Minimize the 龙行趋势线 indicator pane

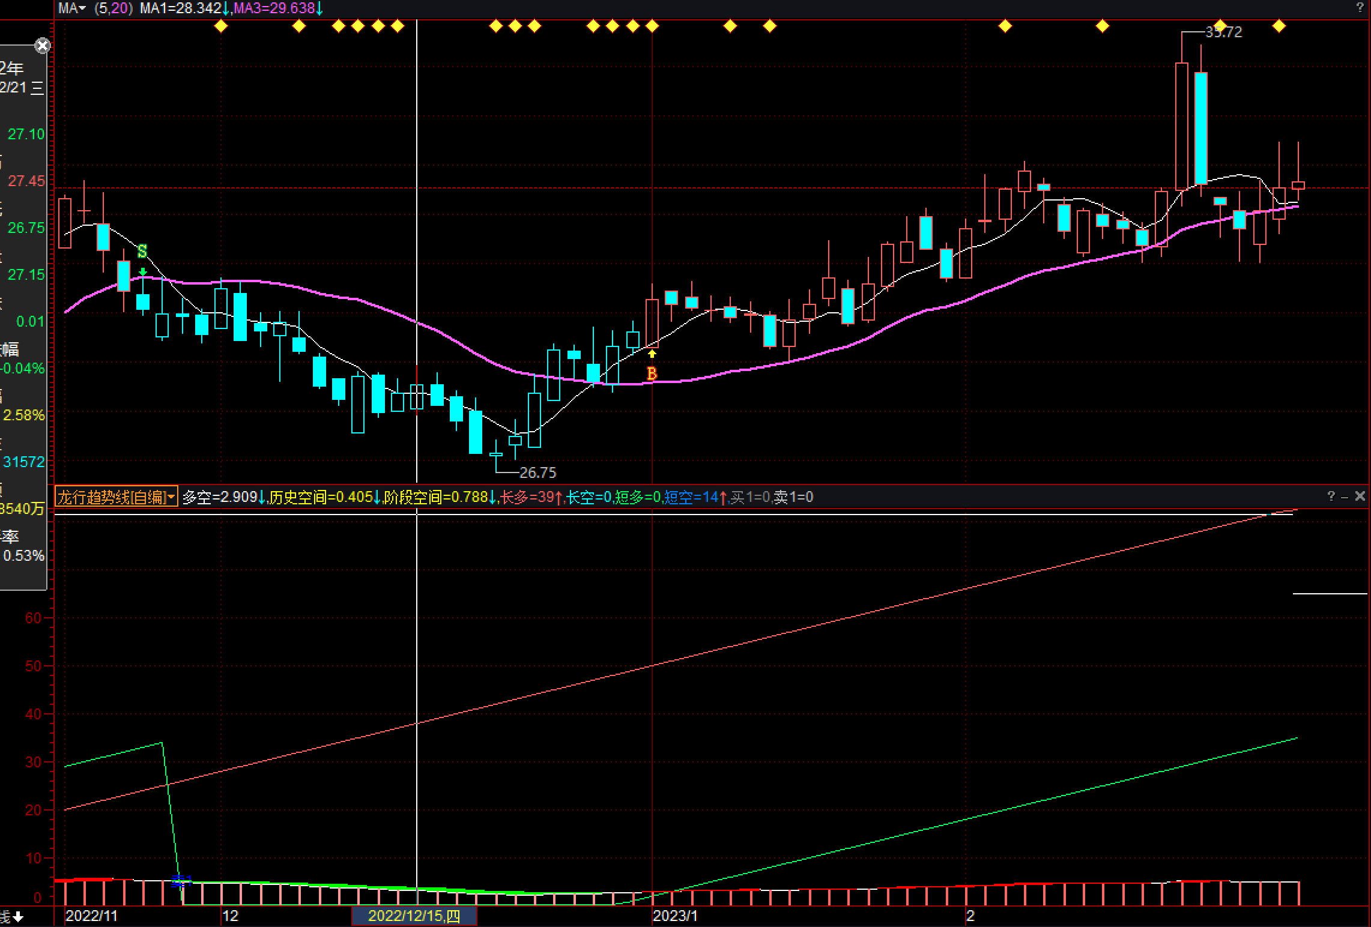click(1345, 497)
